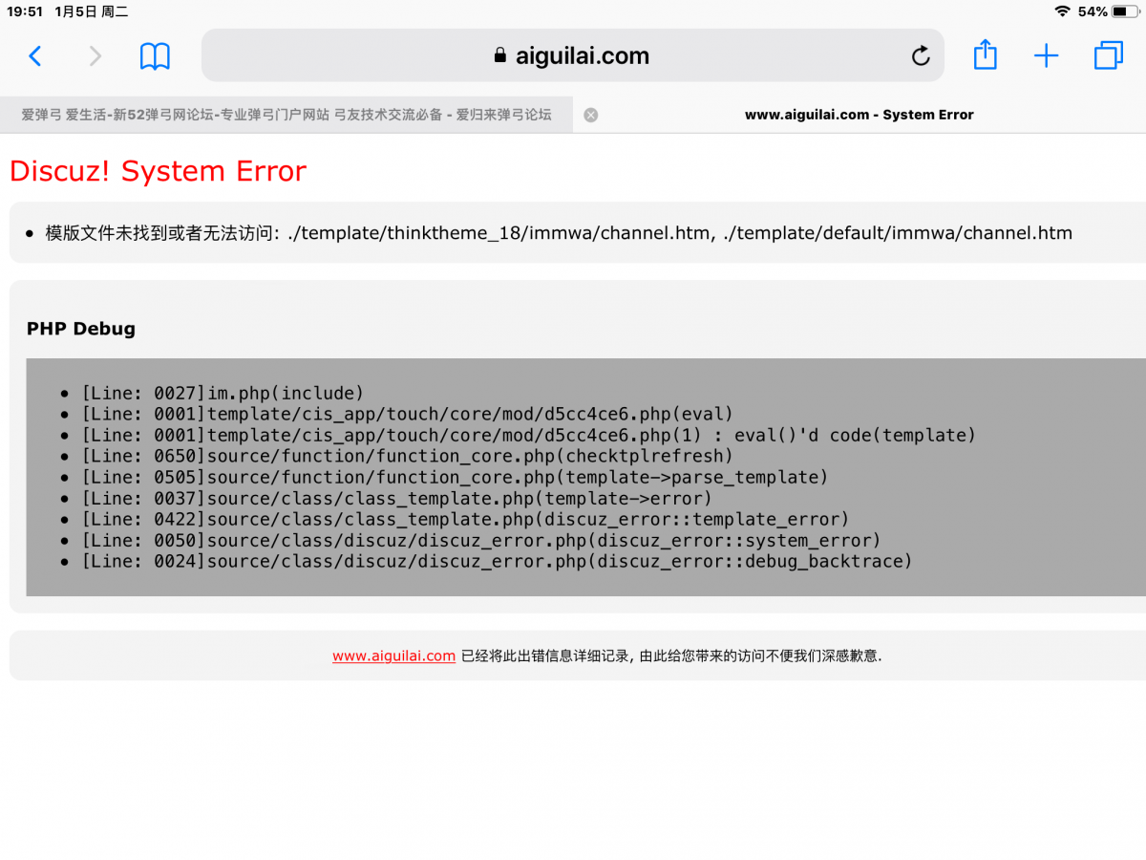1146x860 pixels.
Task: Click the PHP Debug heading
Action: tap(81, 329)
